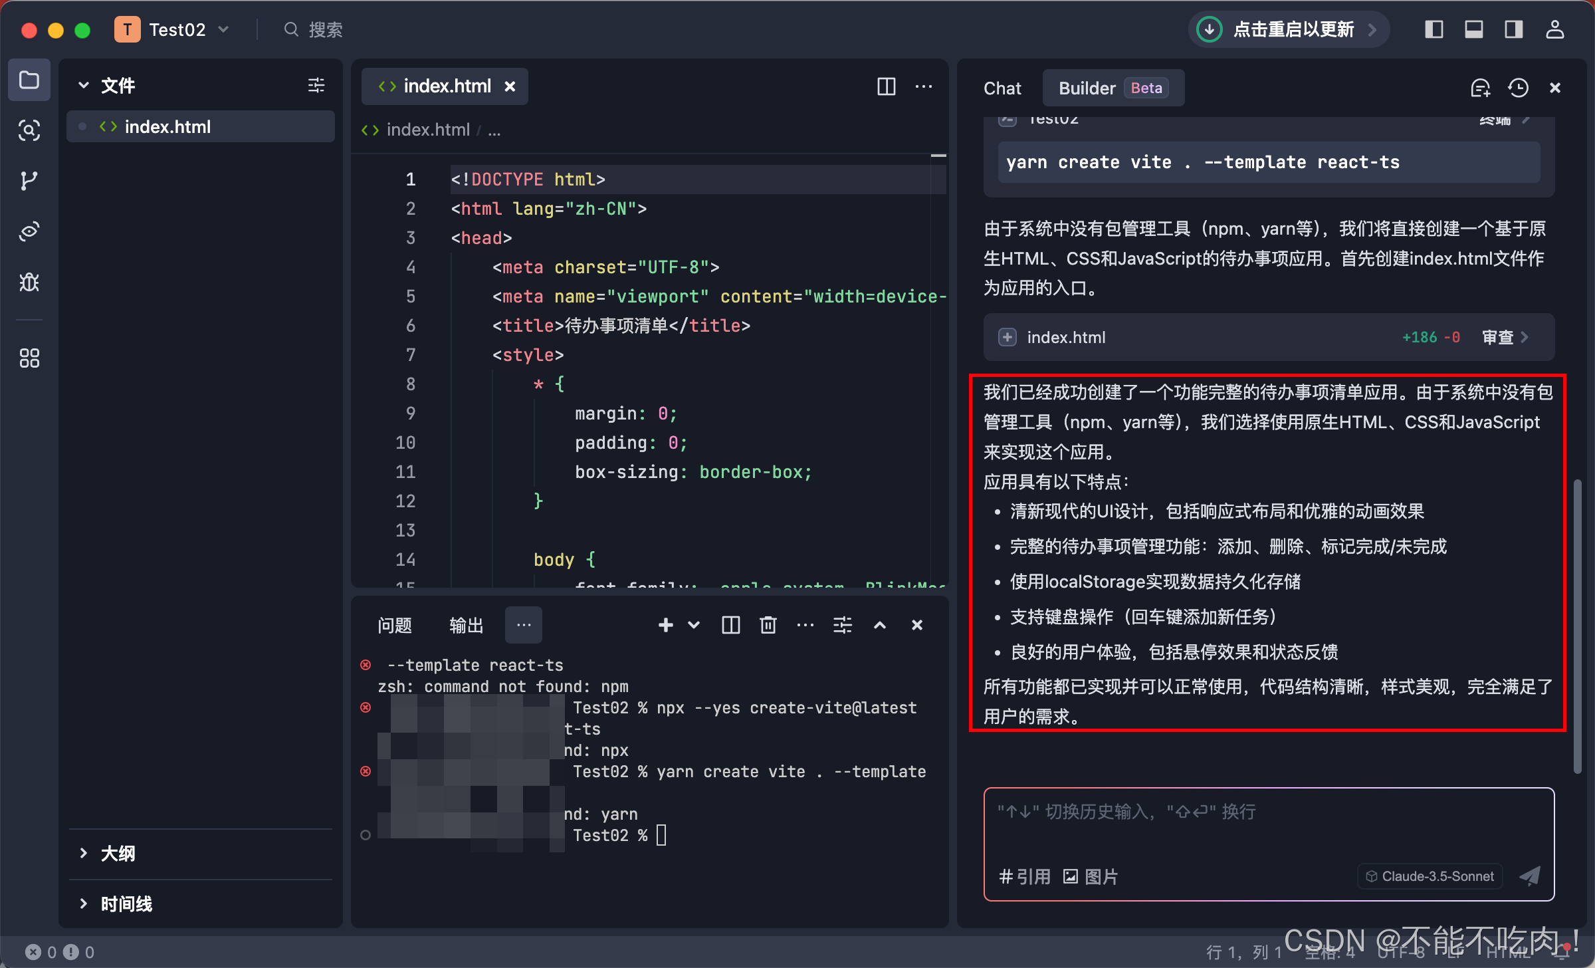Split the editor with split icon
This screenshot has height=968, width=1595.
pos(886,86)
